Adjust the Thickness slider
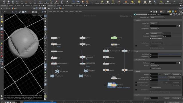Image resolution: width=183 pixels, height=103 pixels. [176, 36]
